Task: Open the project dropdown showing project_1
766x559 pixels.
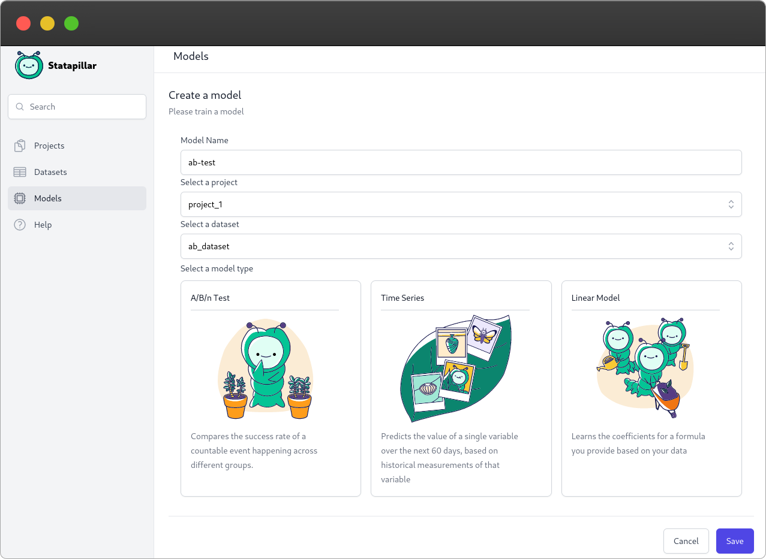Action: (461, 204)
